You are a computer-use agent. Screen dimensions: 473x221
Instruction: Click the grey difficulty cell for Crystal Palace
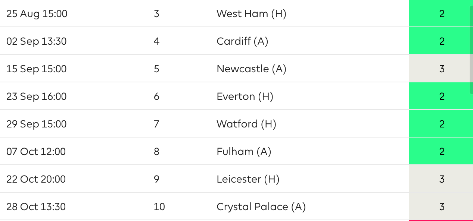(441, 206)
